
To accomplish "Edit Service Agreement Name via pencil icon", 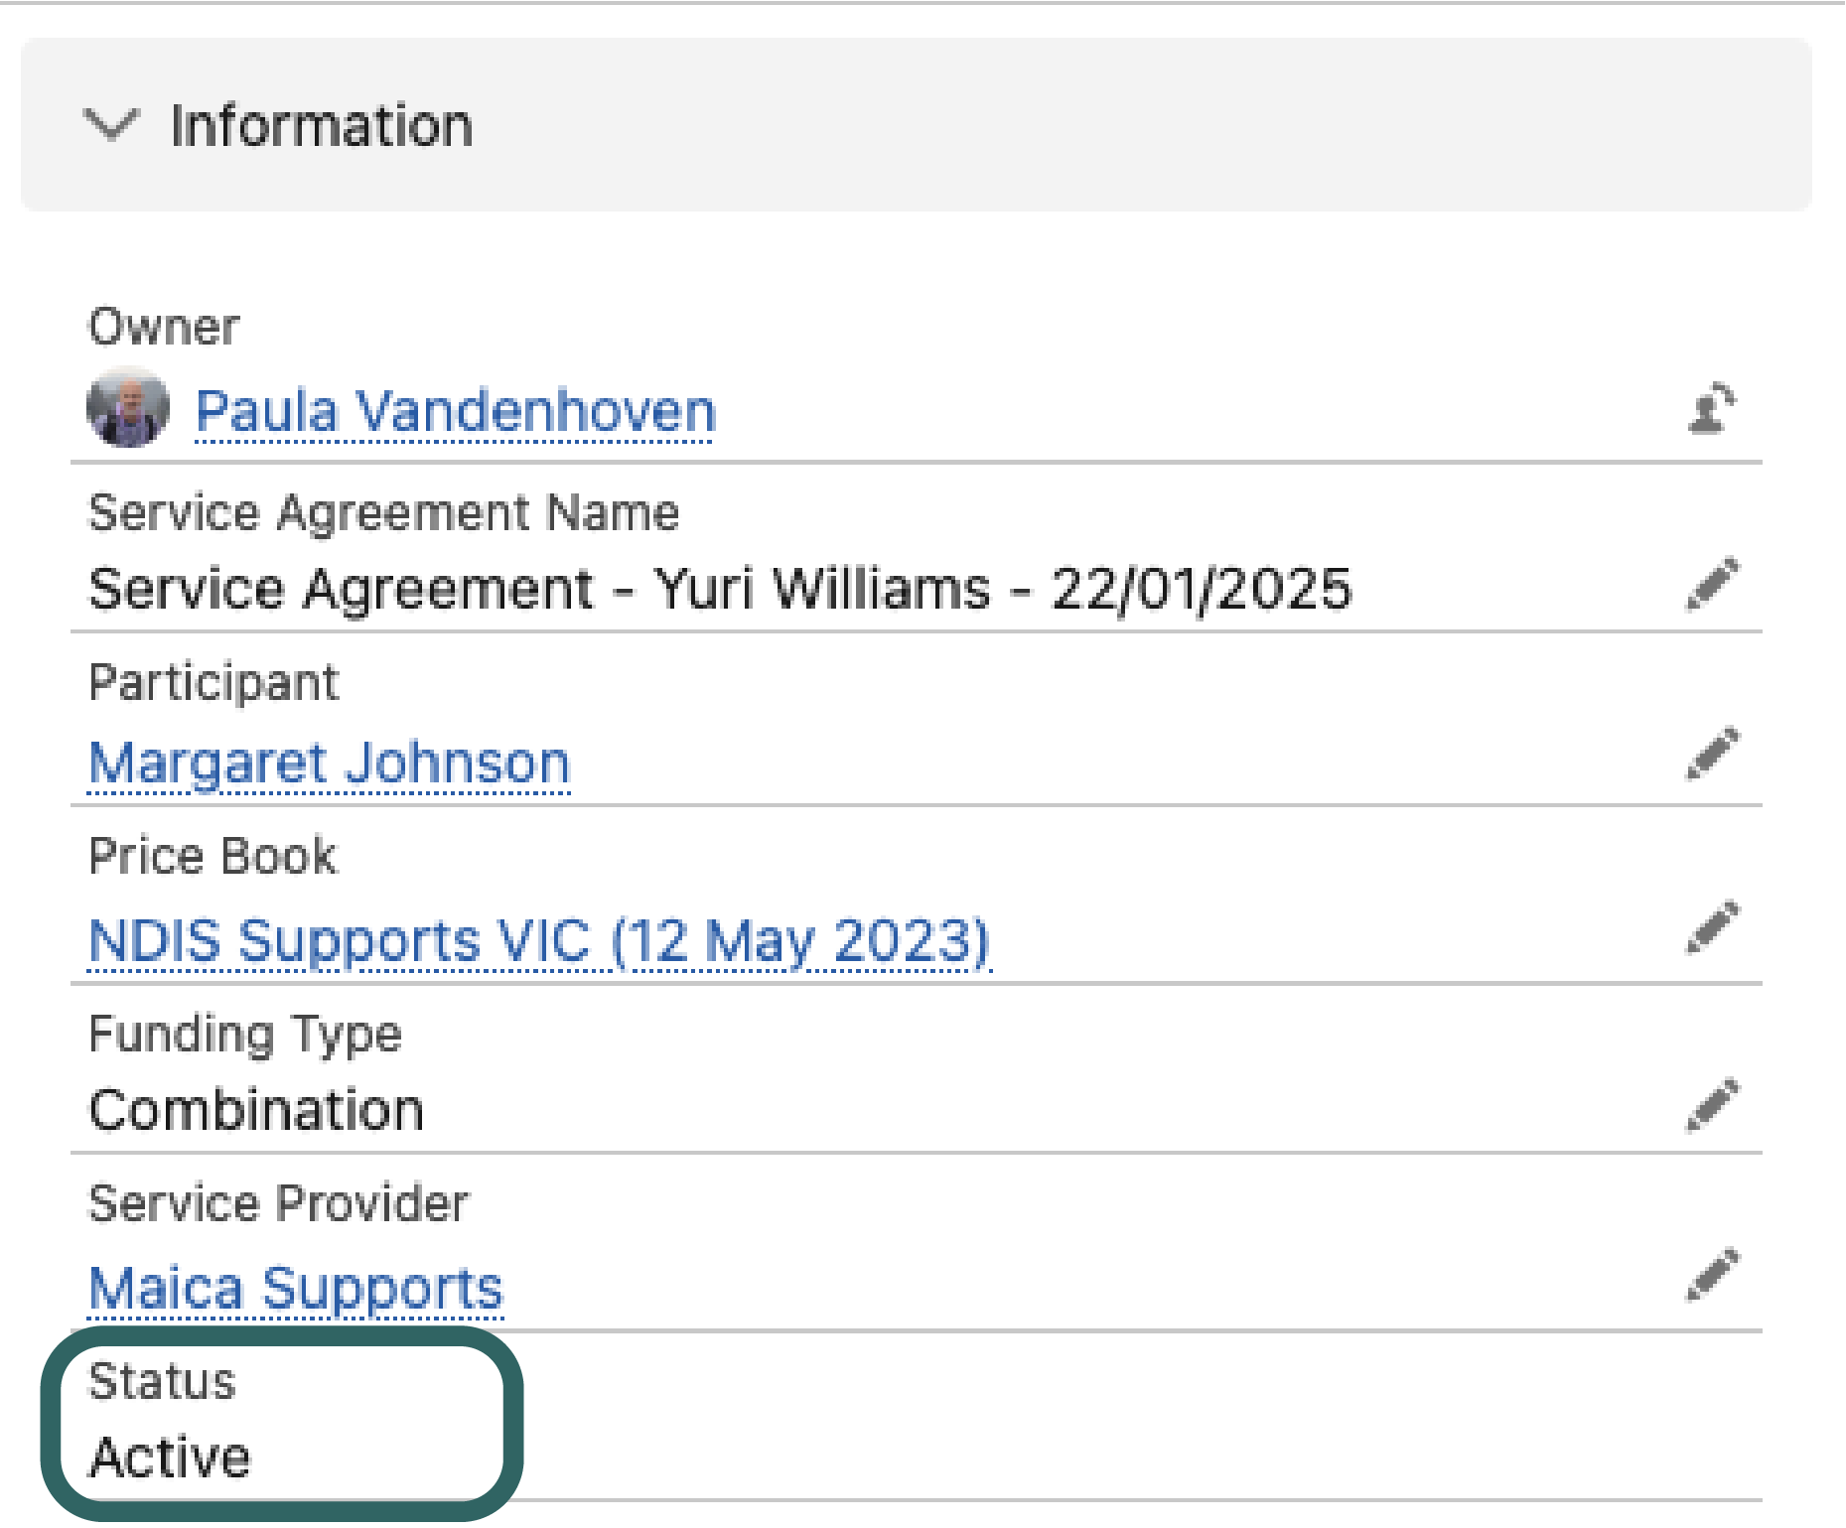I will pos(1713,584).
